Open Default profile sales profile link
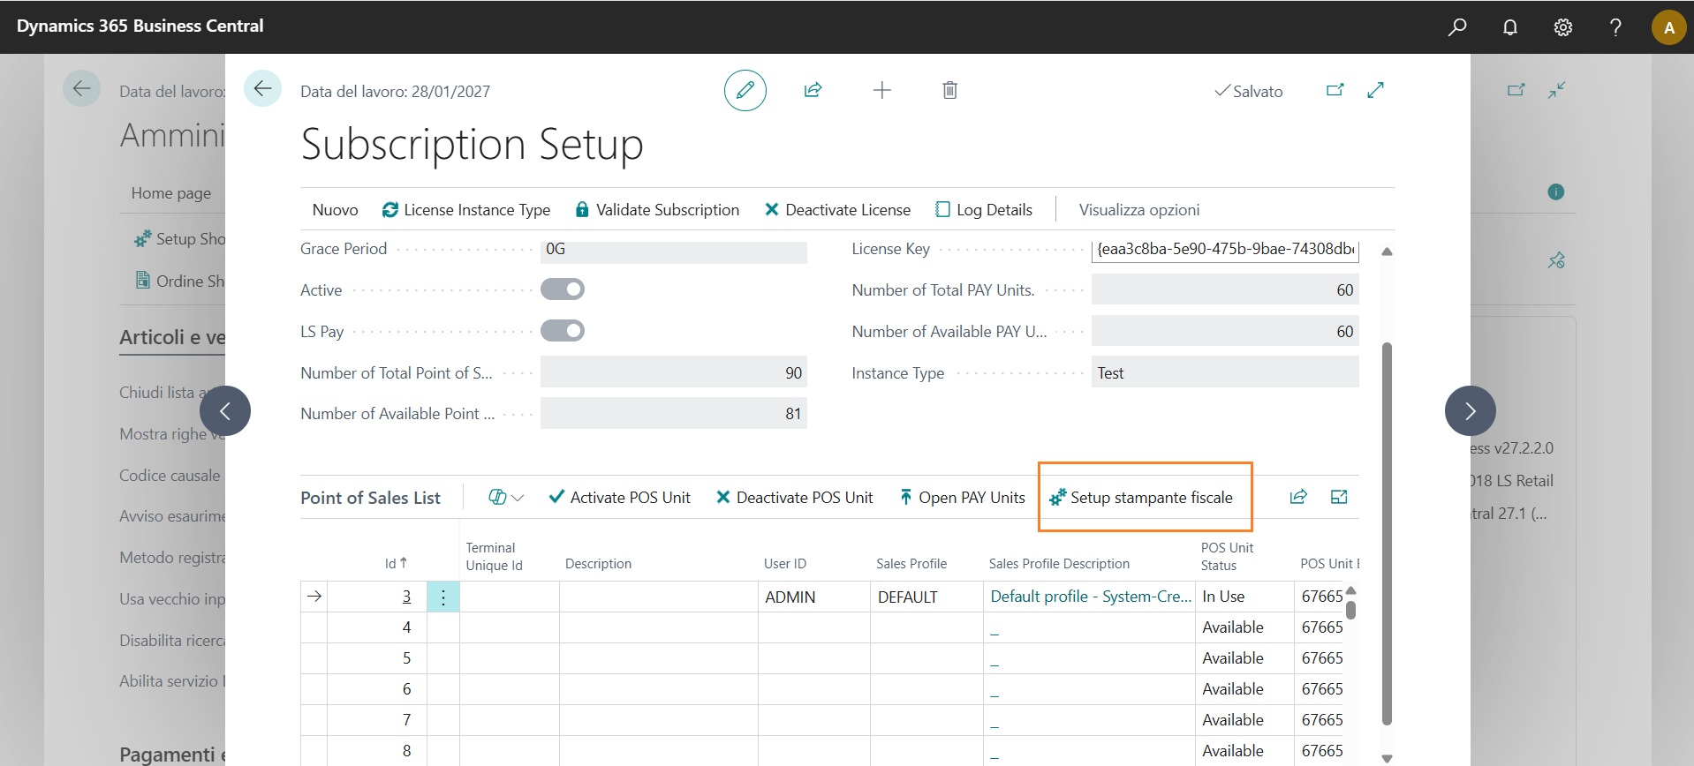This screenshot has width=1694, height=766. (1090, 597)
